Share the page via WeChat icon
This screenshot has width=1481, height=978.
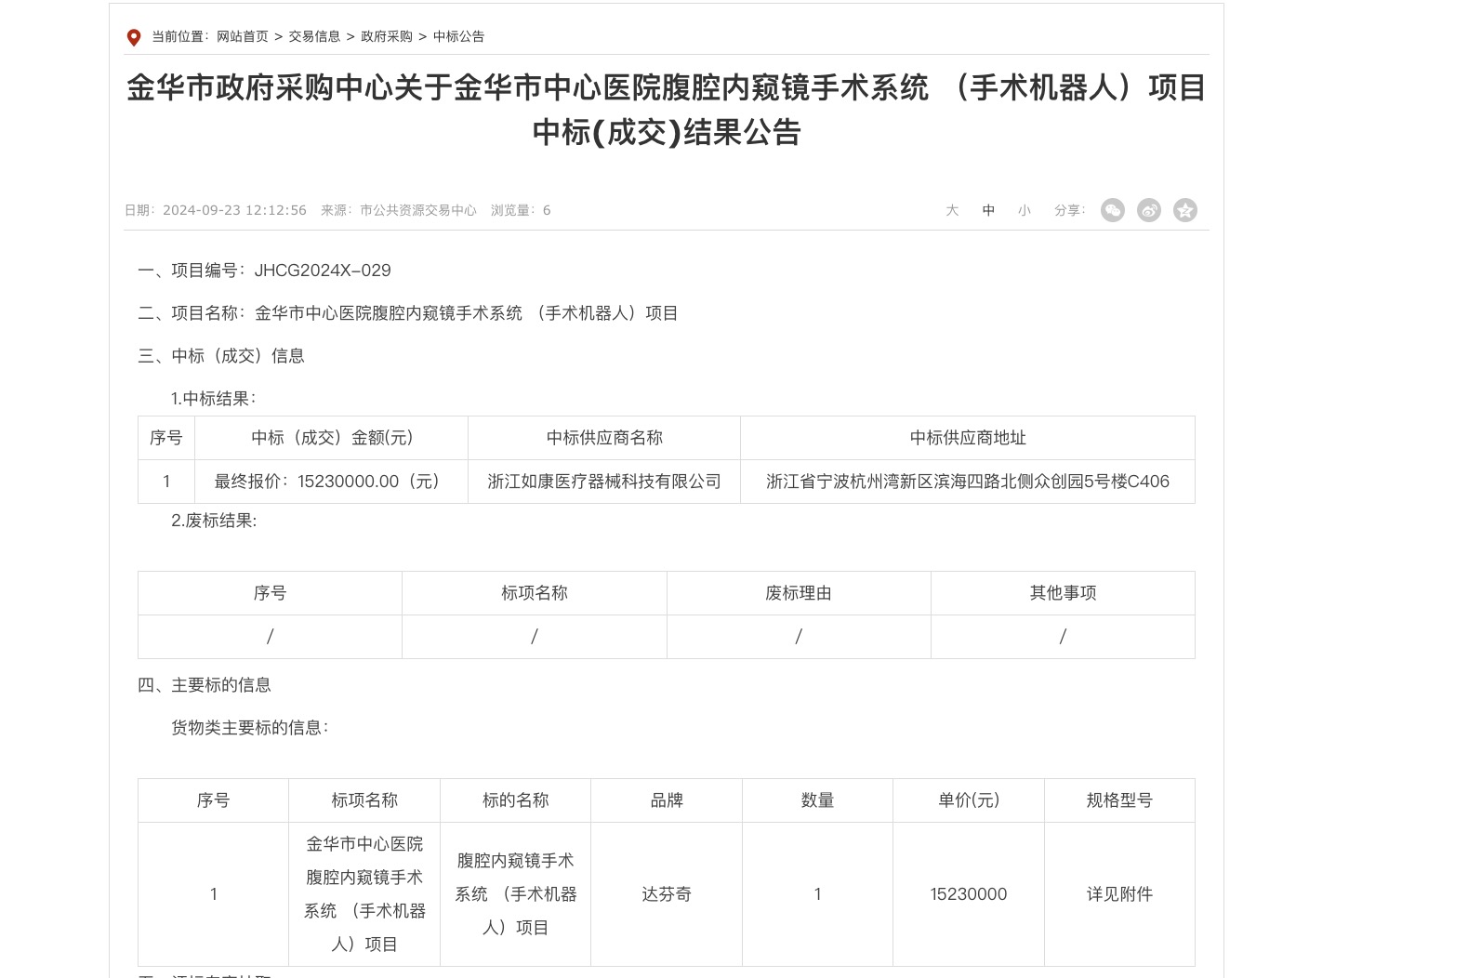(1113, 210)
